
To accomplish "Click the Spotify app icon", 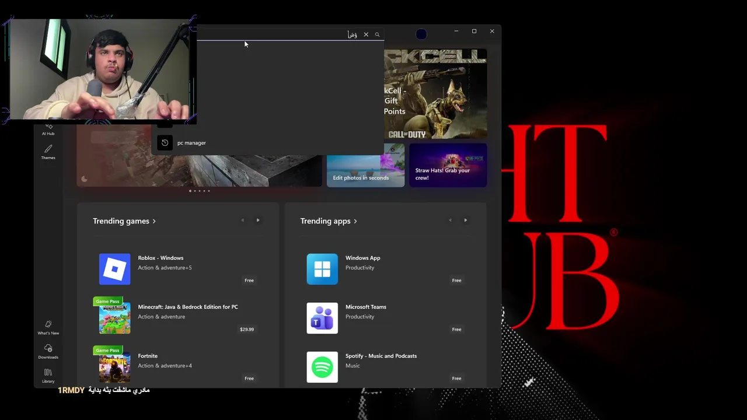I will [322, 367].
